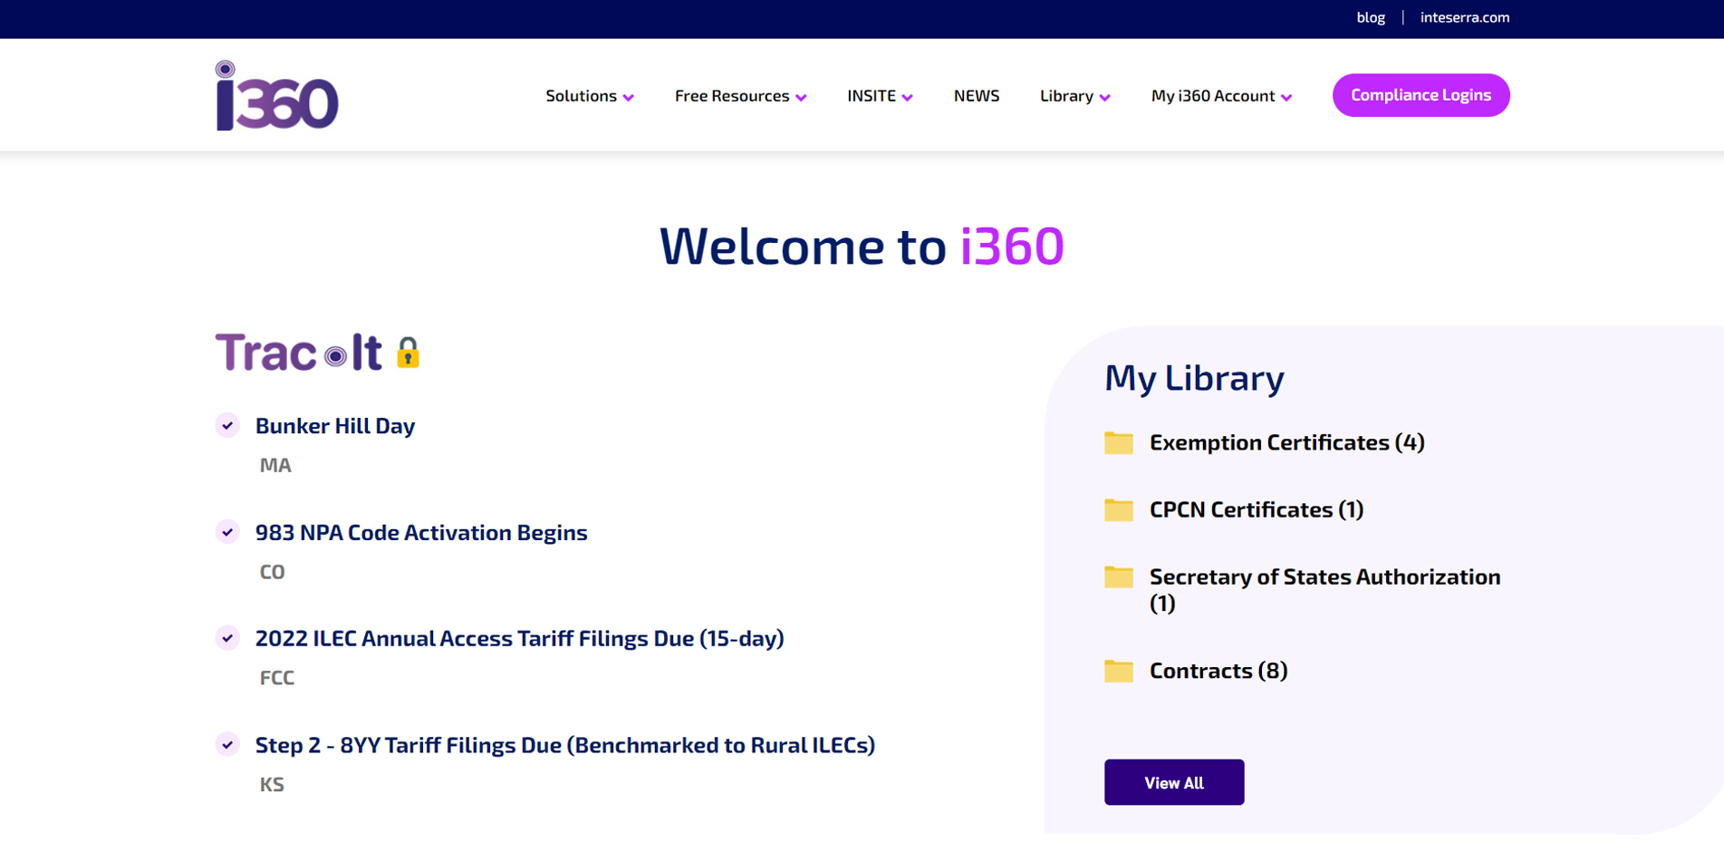Open the inteserra.com link

(x=1465, y=17)
